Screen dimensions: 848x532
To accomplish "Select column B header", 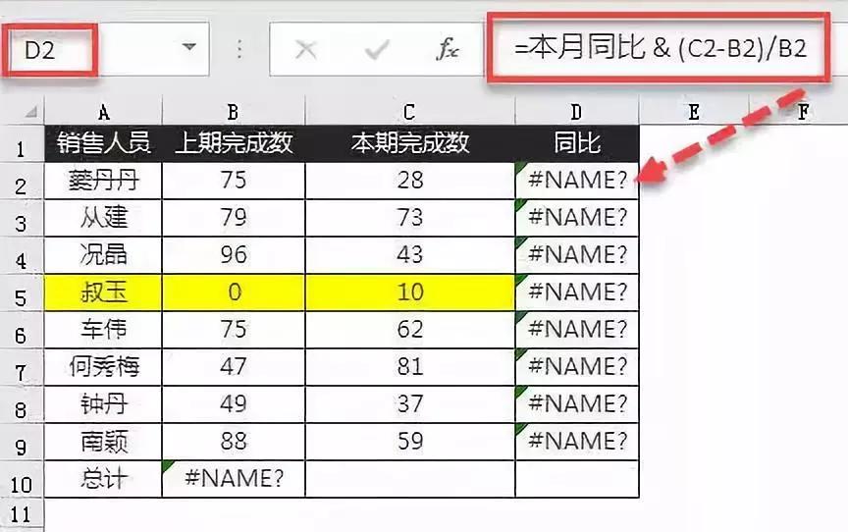I will [234, 112].
